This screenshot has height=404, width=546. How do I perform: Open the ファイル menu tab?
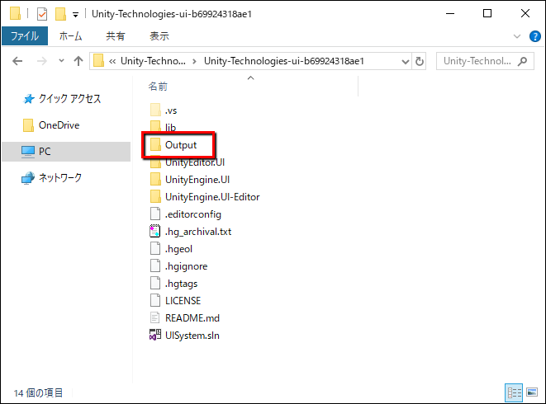(25, 36)
